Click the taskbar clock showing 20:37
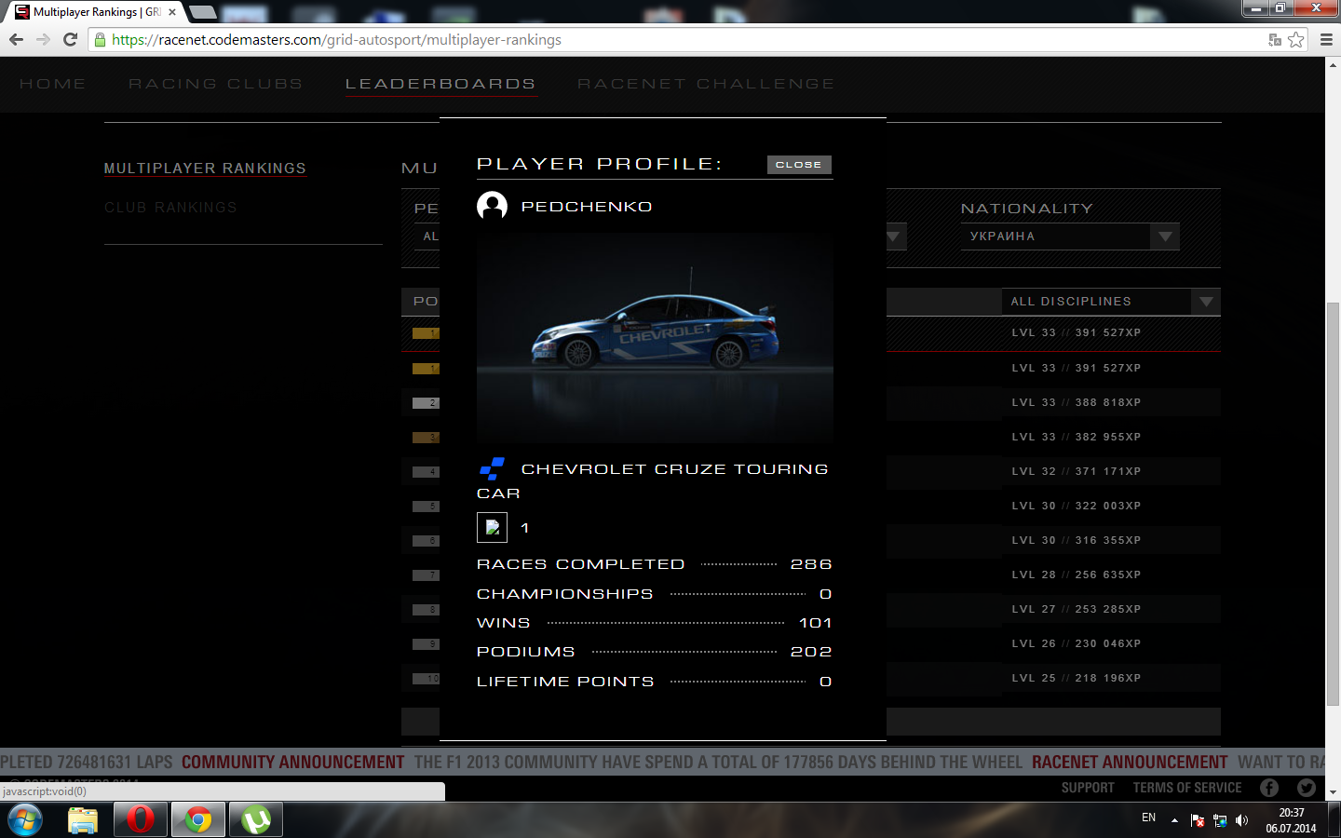1341x838 pixels. [1291, 820]
